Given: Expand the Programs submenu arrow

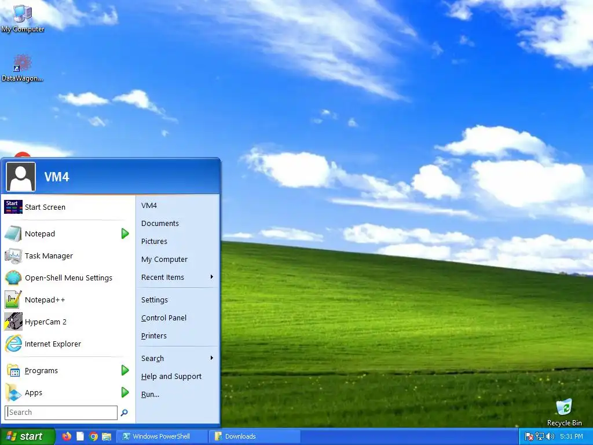Looking at the screenshot, I should pos(125,370).
